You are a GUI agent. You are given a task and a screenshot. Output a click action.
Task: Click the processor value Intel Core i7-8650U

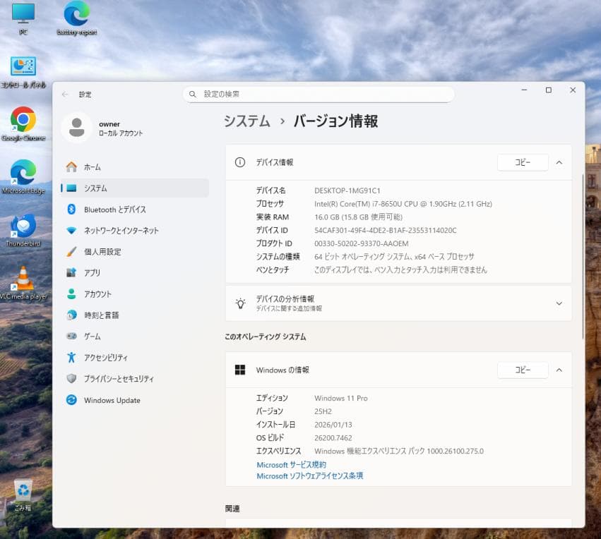(x=403, y=204)
